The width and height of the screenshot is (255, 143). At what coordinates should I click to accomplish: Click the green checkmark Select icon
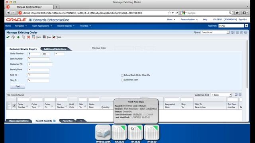[x=8, y=37]
